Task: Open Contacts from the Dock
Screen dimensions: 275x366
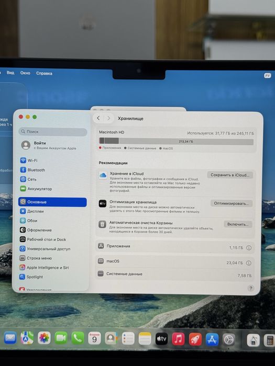Action: pyautogui.click(x=111, y=338)
